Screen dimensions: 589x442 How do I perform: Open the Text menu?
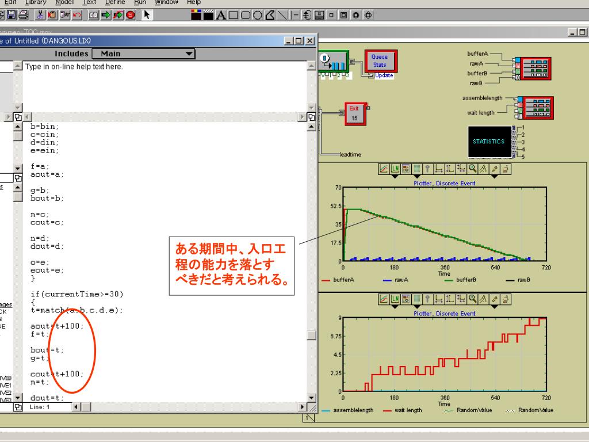click(x=89, y=2)
